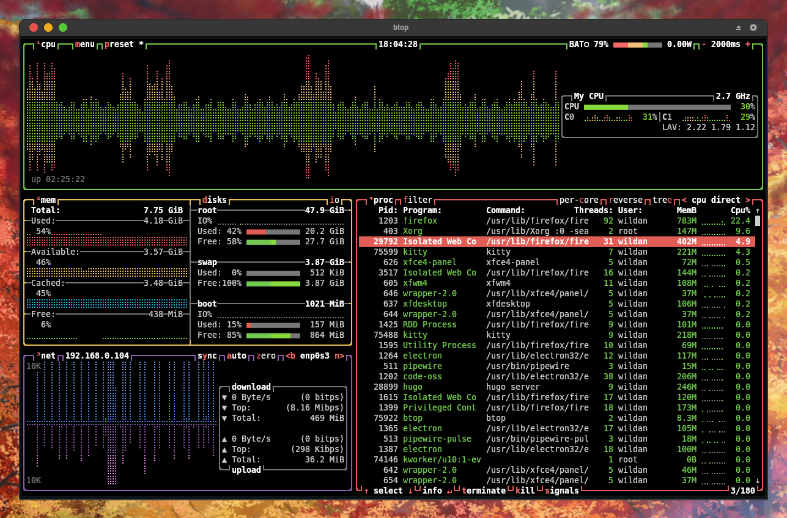Click the swap Free 100% bar

[273, 283]
